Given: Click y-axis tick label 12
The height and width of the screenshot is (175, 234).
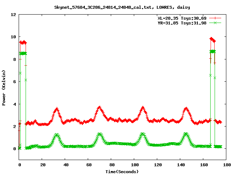Looking at the screenshot, I should [13, 15].
